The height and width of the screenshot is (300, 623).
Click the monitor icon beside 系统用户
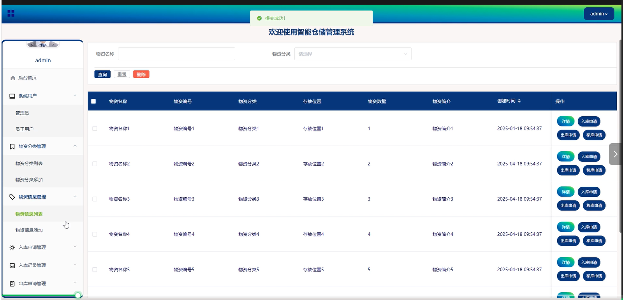click(x=12, y=96)
